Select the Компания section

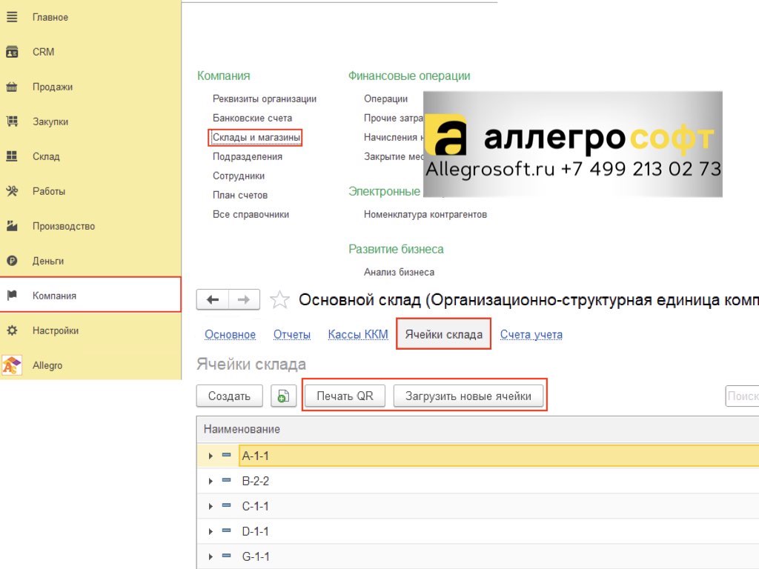pyautogui.click(x=90, y=295)
